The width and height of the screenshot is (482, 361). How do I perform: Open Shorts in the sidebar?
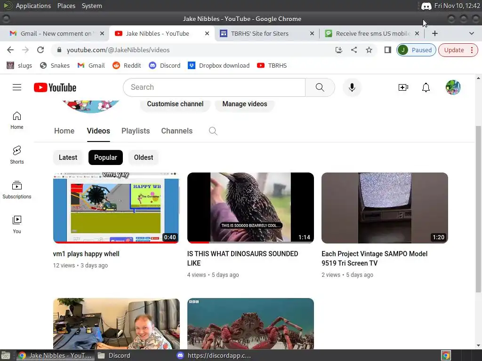click(x=17, y=155)
